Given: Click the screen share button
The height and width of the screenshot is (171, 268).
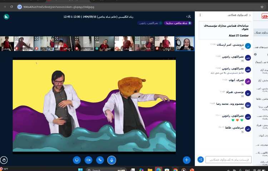Looking at the screenshot, I should point(76,160).
